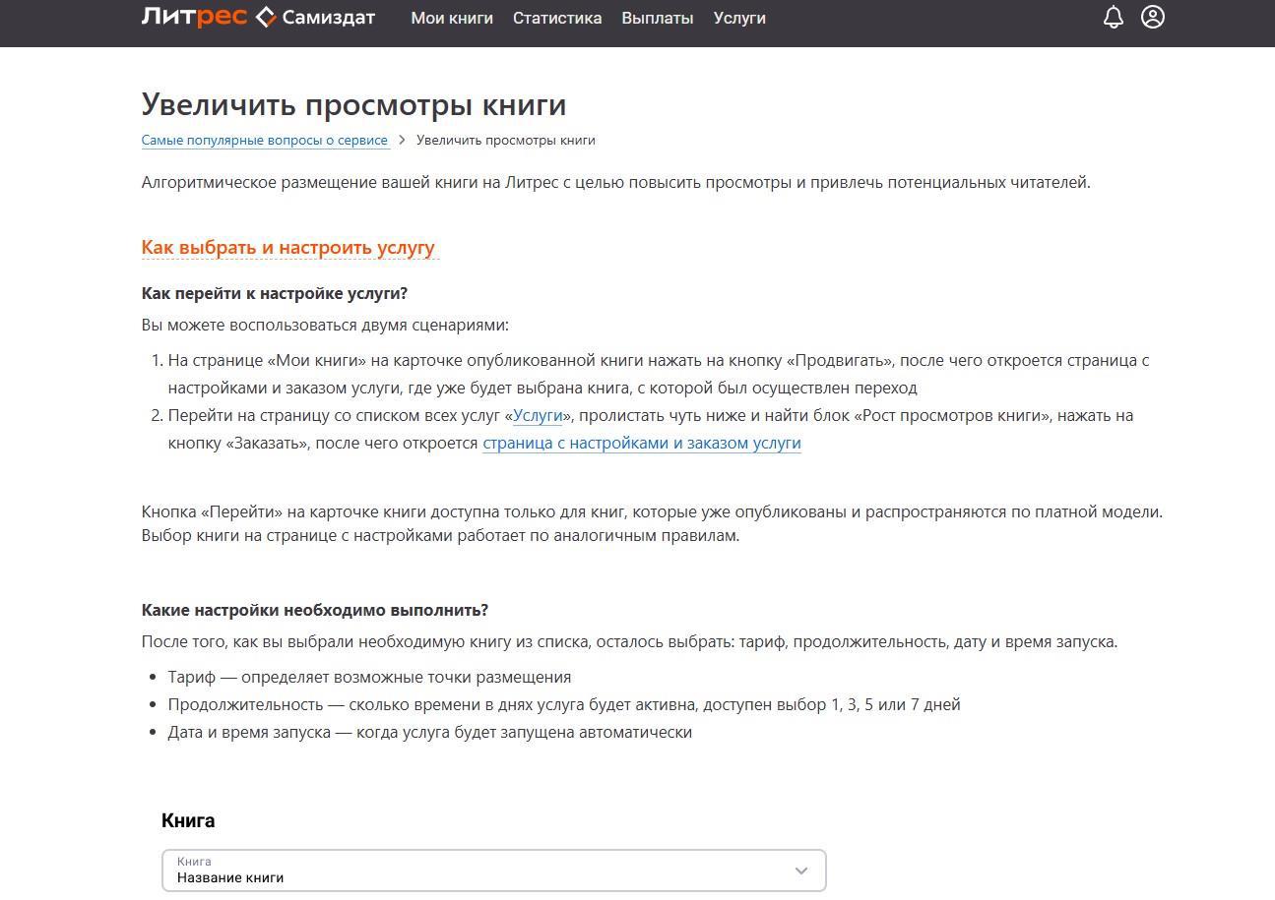Go to the Статистика section

tap(557, 18)
